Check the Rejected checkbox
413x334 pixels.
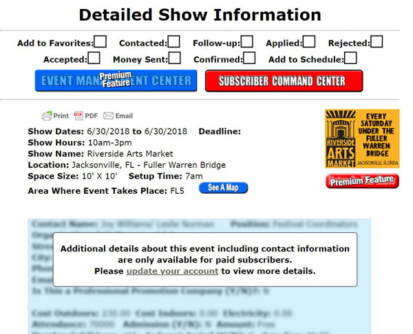click(x=377, y=42)
